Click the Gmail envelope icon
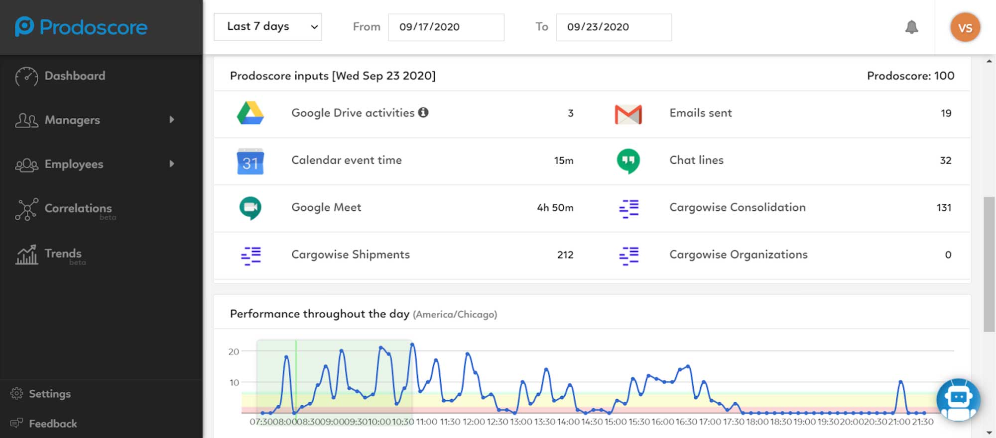The image size is (996, 438). 628,114
